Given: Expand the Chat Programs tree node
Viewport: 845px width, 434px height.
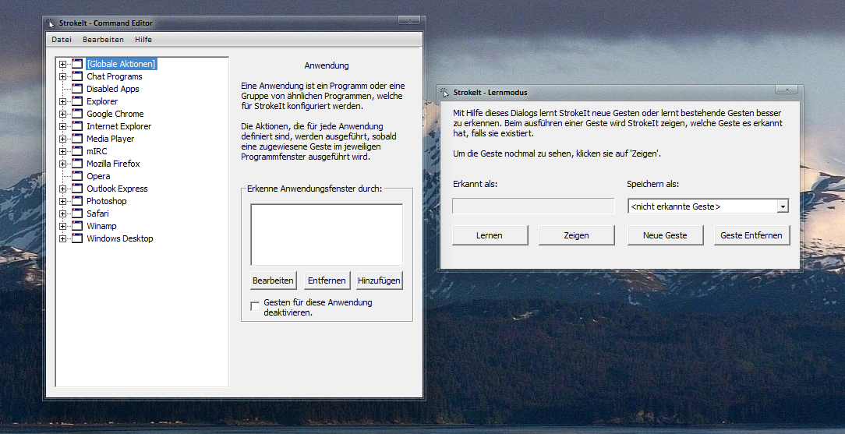Looking at the screenshot, I should coord(62,76).
